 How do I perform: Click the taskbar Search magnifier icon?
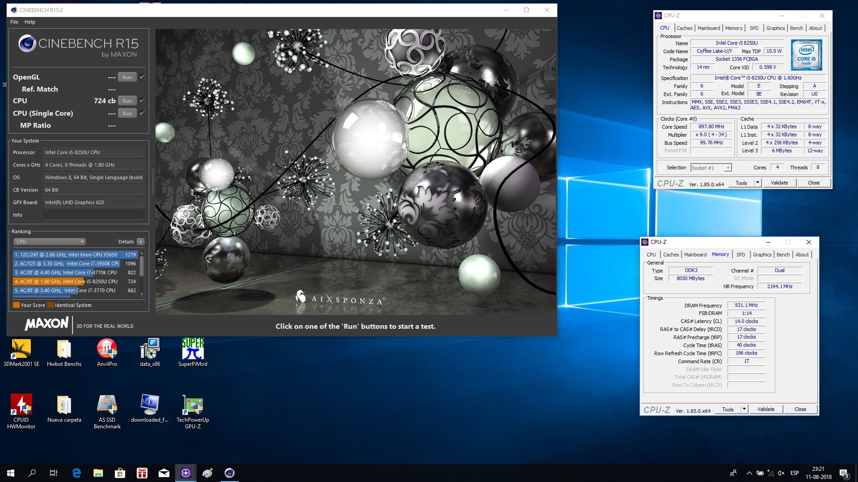point(32,473)
